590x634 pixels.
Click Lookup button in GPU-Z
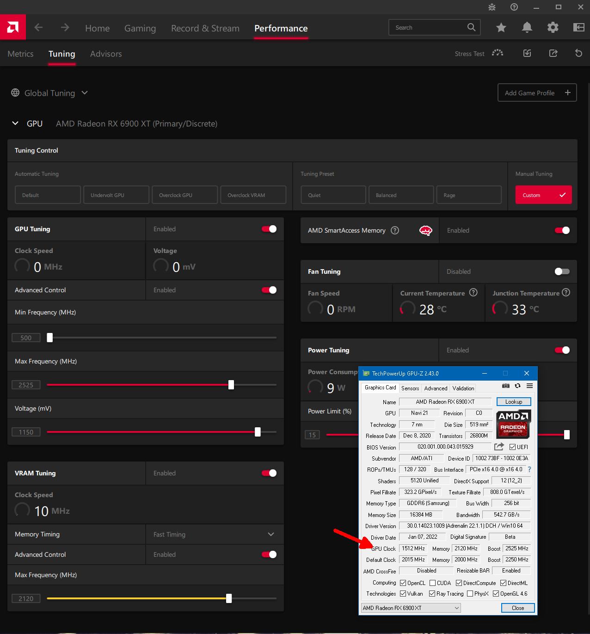pos(514,402)
